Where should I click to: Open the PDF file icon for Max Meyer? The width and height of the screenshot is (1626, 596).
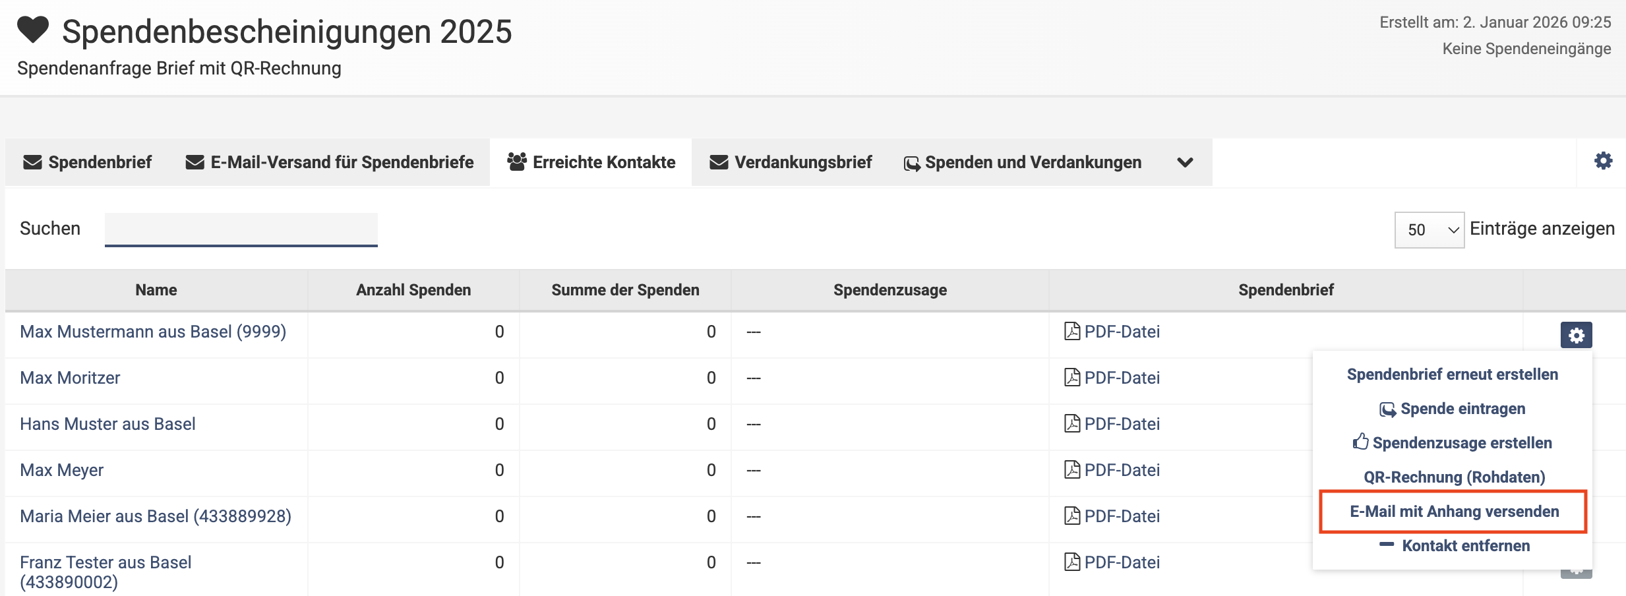1072,470
